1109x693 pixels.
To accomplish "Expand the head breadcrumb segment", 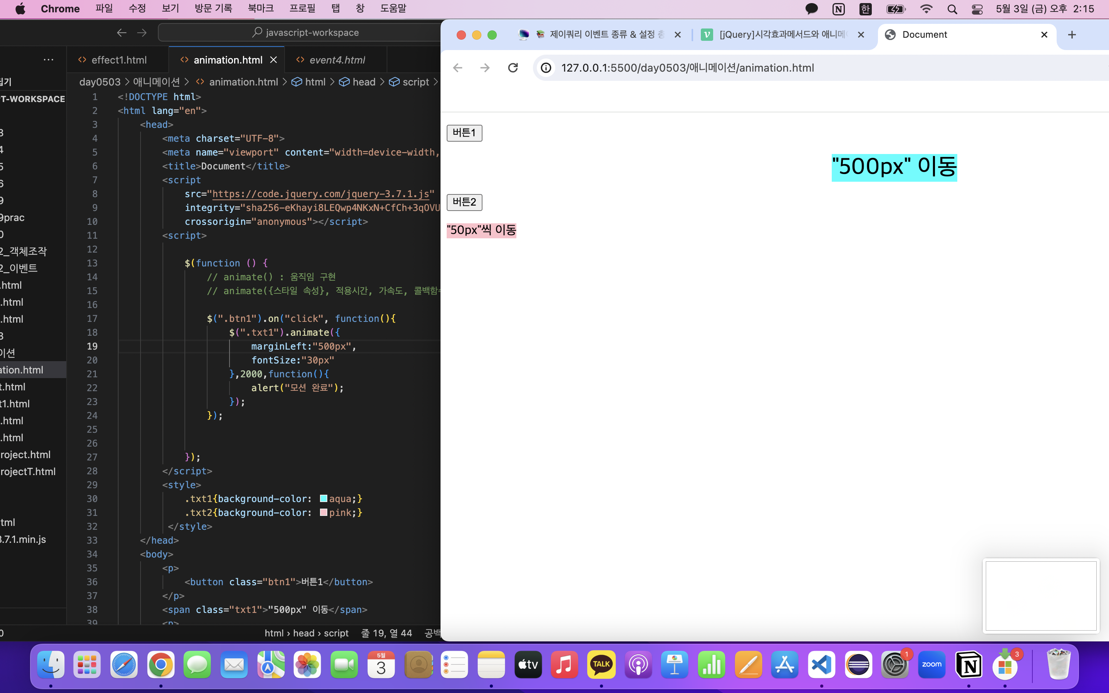I will tap(364, 82).
